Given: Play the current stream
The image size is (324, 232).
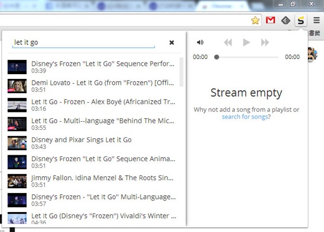Looking at the screenshot, I should pyautogui.click(x=246, y=42).
